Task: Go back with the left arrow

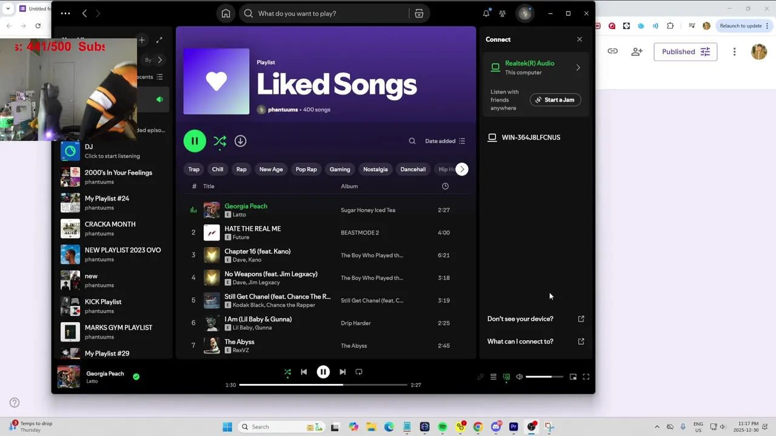Action: [84, 13]
